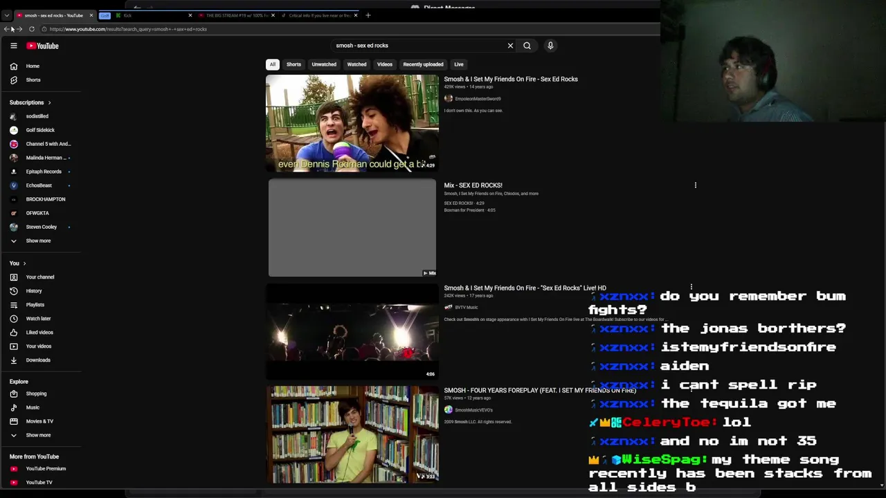Image resolution: width=886 pixels, height=498 pixels.
Task: Open BVTV Music channel link
Action: pyautogui.click(x=467, y=307)
